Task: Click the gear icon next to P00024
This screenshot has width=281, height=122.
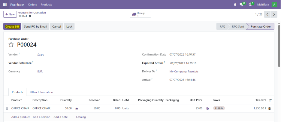Action: (30, 16)
